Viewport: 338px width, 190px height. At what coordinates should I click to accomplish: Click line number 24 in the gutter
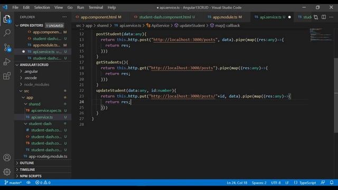coord(81,102)
